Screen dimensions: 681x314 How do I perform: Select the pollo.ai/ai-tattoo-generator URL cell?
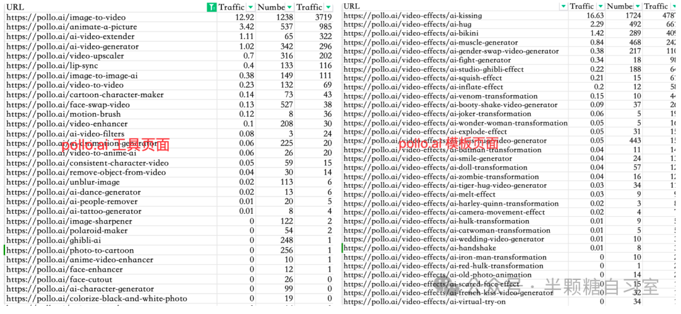[110, 211]
